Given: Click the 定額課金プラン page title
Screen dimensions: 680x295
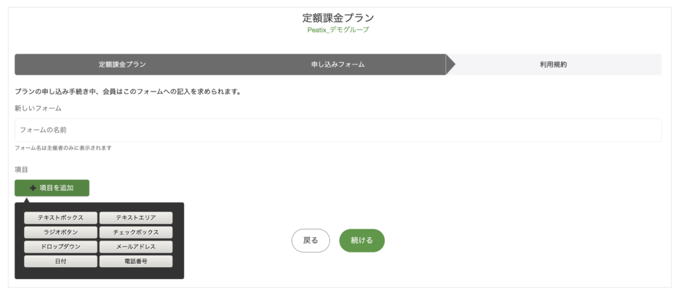Looking at the screenshot, I should point(338,18).
